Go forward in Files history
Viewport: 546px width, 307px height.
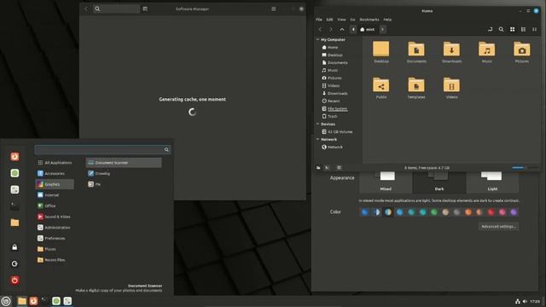click(x=331, y=30)
